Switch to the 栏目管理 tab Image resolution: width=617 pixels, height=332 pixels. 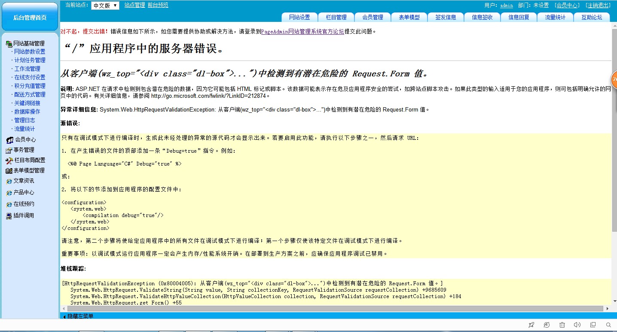(336, 18)
